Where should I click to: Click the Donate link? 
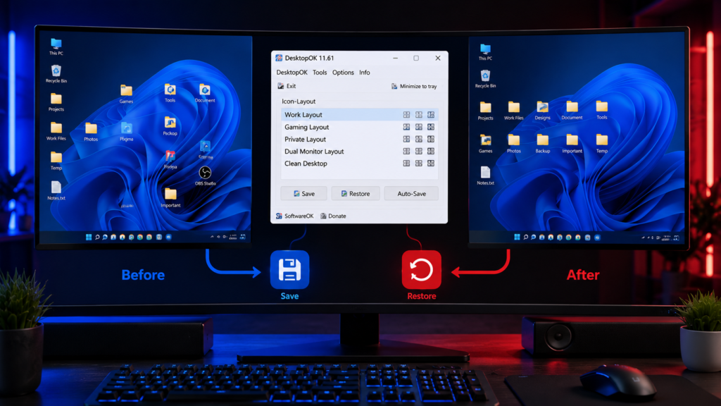pos(333,216)
